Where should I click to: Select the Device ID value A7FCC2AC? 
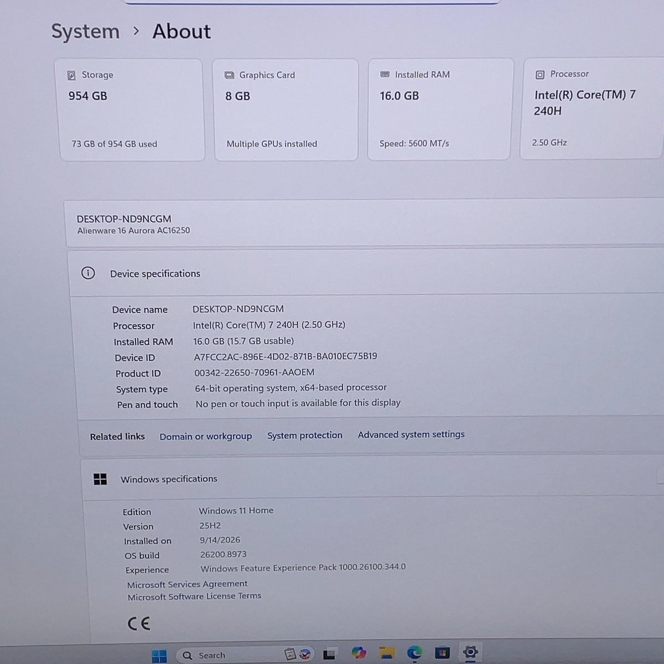[x=286, y=356]
